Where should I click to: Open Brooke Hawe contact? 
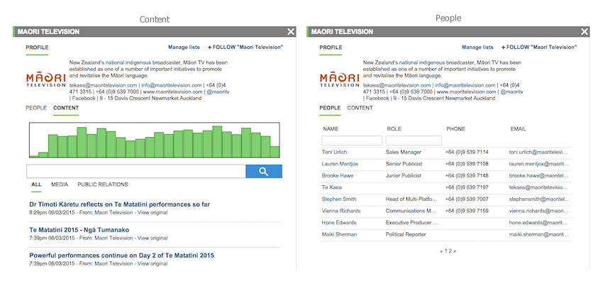click(338, 176)
